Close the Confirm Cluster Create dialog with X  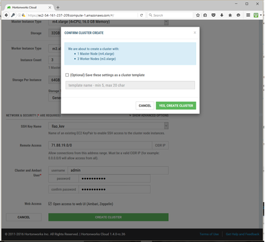[195, 33]
